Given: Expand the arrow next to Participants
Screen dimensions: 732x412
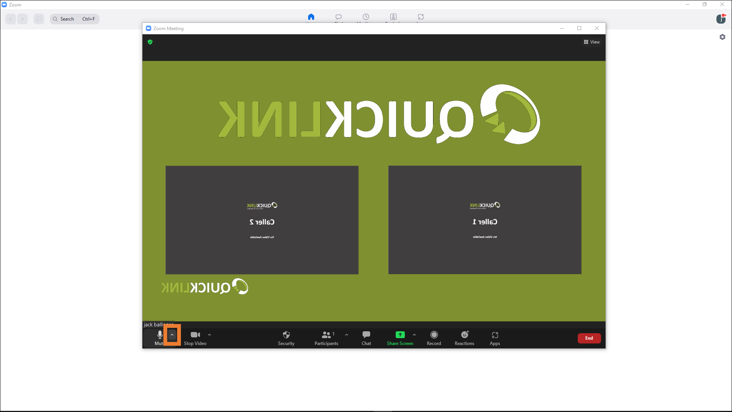Looking at the screenshot, I should (347, 335).
